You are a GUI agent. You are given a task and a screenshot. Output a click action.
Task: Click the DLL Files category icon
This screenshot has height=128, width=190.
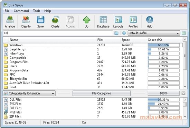(6, 100)
